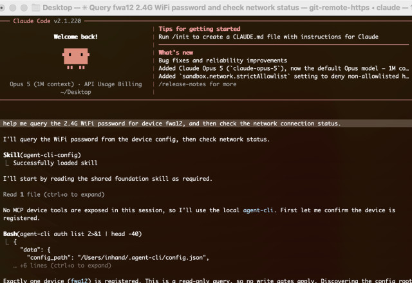This screenshot has height=283, width=412.
Task: Click the maximize window traffic-light button
Action: tap(24, 8)
